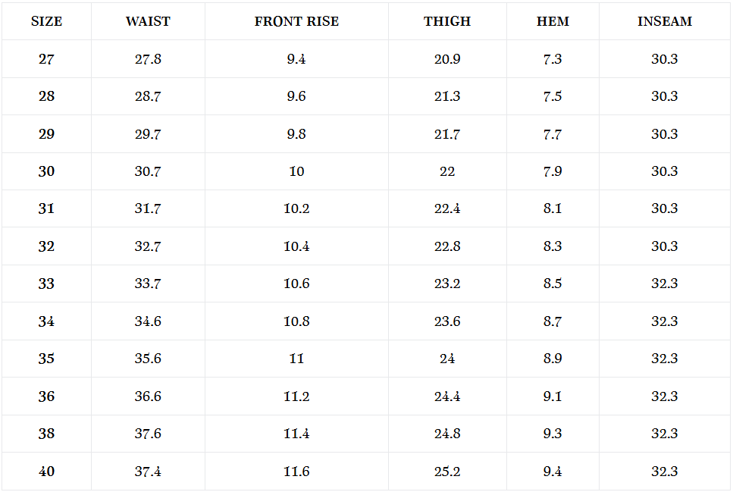Click thigh value 25.2
The width and height of the screenshot is (733, 492).
447,472
